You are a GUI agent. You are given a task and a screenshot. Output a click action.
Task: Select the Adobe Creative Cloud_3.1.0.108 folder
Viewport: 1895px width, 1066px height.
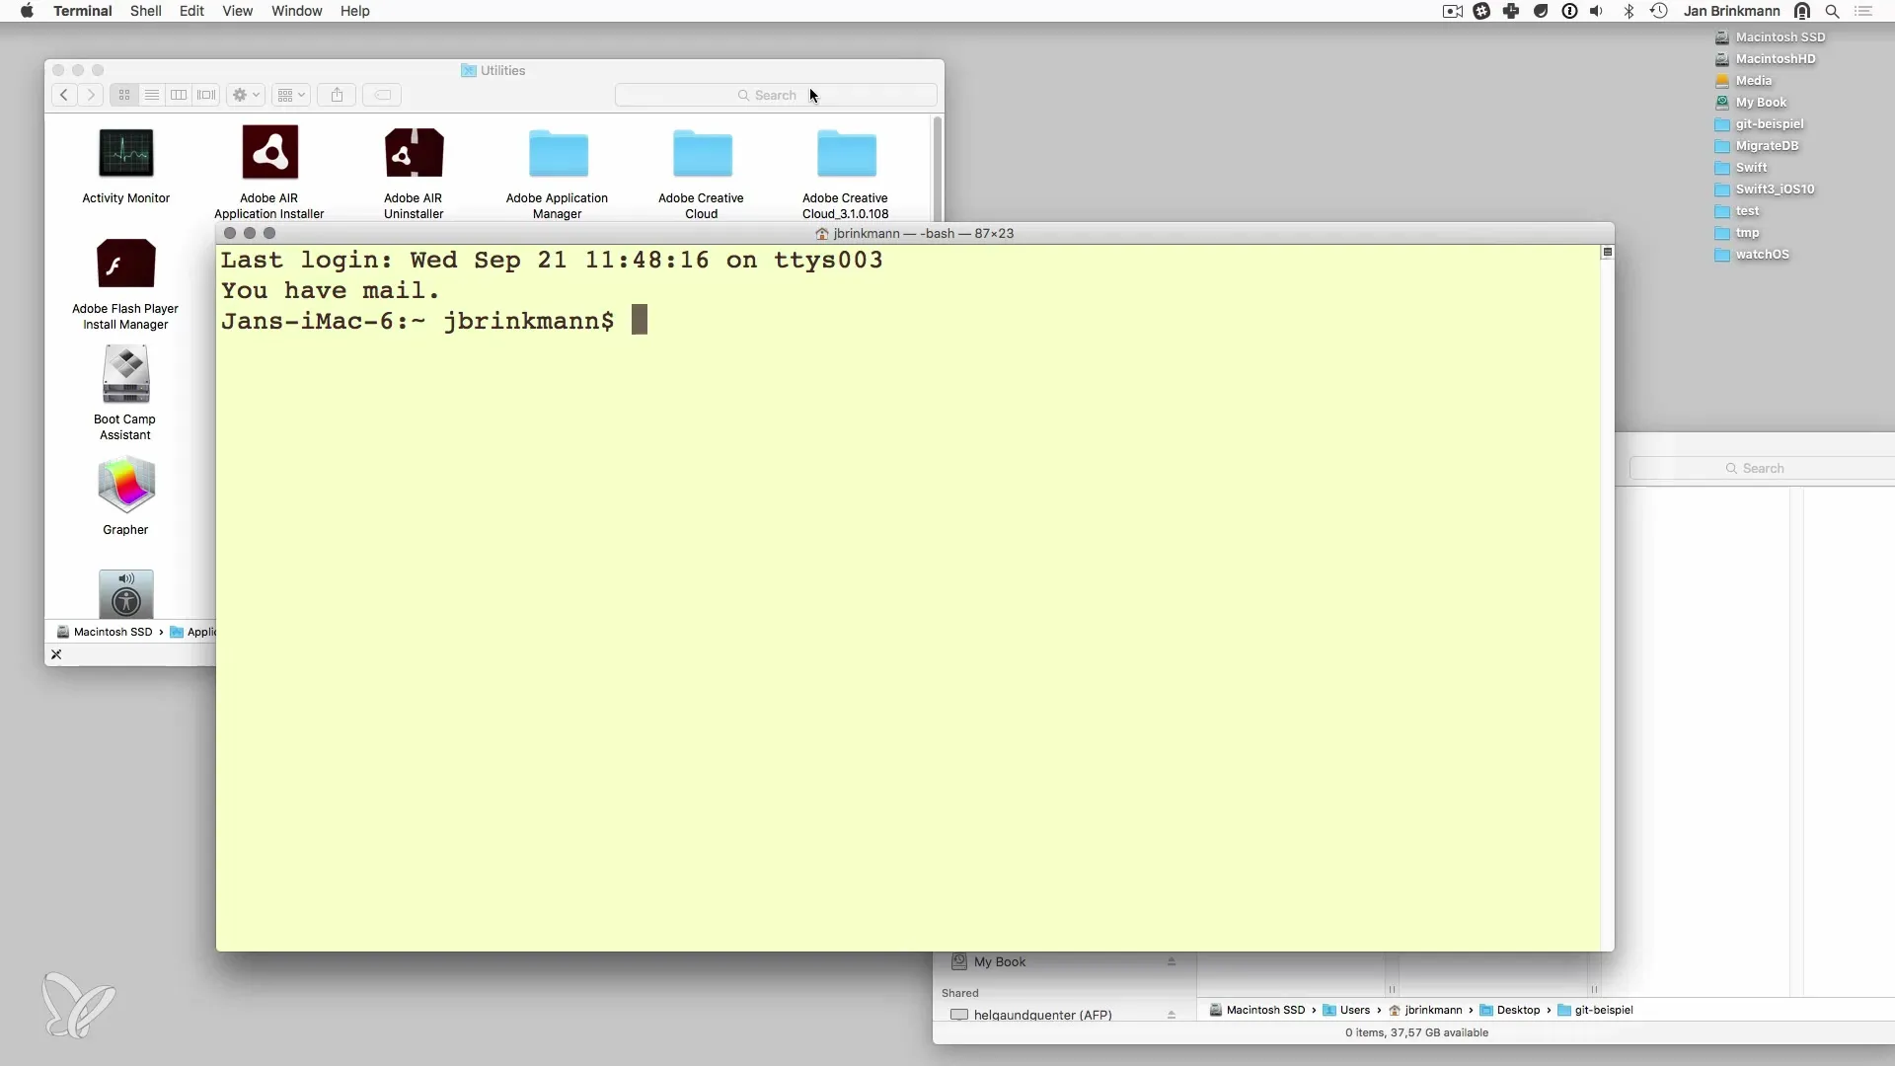[x=846, y=153]
